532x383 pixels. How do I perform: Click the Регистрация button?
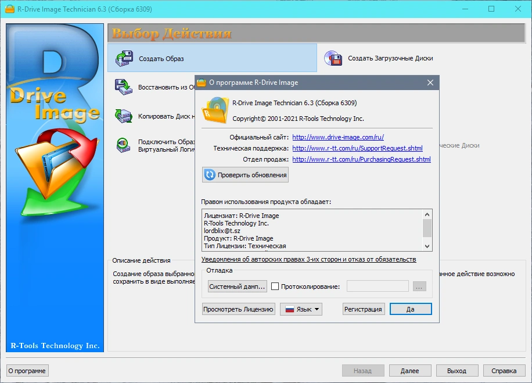[364, 309]
